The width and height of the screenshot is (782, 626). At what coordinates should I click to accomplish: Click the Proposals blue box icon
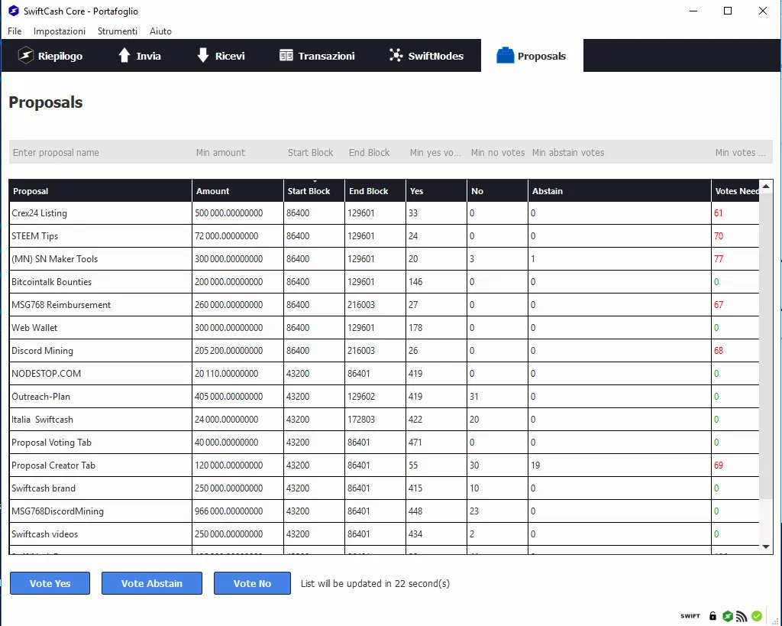point(505,55)
